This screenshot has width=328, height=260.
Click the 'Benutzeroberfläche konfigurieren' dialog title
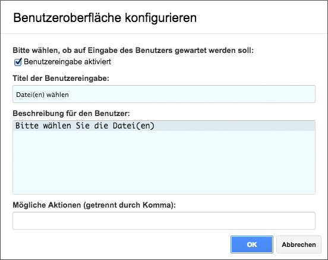pos(105,18)
